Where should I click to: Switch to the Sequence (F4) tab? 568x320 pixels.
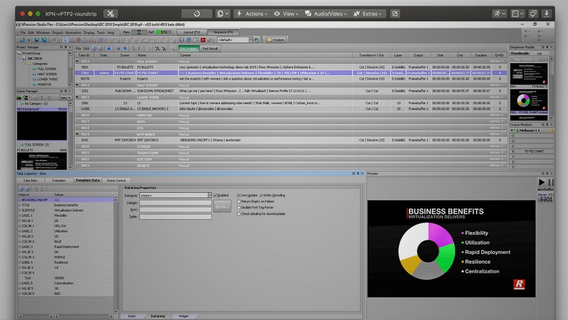coord(223,32)
